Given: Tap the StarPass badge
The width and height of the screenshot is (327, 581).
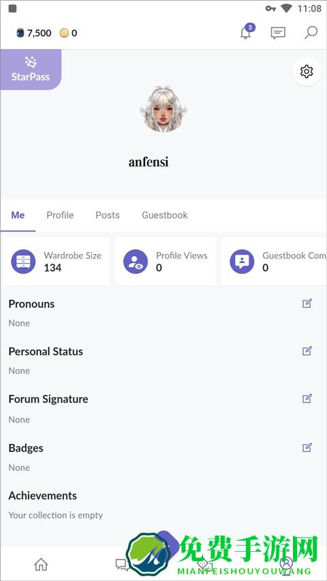Looking at the screenshot, I should point(31,69).
